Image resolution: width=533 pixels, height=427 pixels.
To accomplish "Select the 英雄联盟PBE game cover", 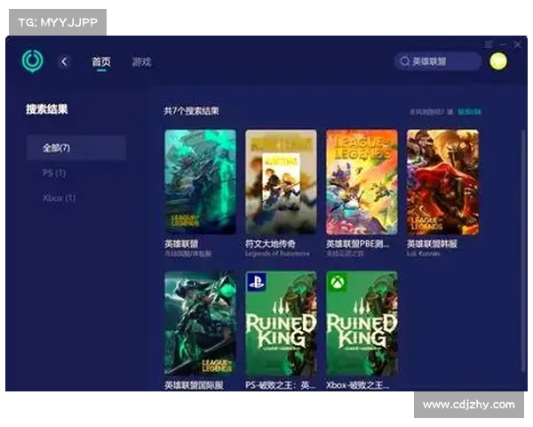I will [362, 181].
